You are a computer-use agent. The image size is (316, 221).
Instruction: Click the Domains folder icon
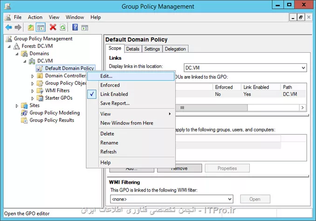24,54
